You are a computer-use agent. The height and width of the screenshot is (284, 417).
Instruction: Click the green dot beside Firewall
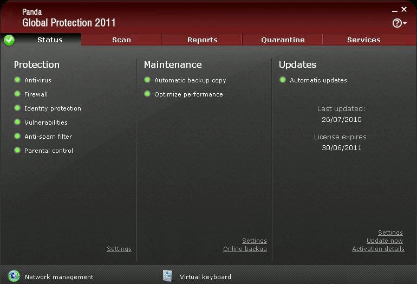(17, 94)
